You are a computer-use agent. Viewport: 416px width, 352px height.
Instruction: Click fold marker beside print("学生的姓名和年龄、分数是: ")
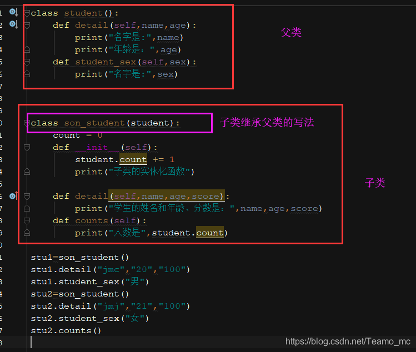pyautogui.click(x=27, y=209)
